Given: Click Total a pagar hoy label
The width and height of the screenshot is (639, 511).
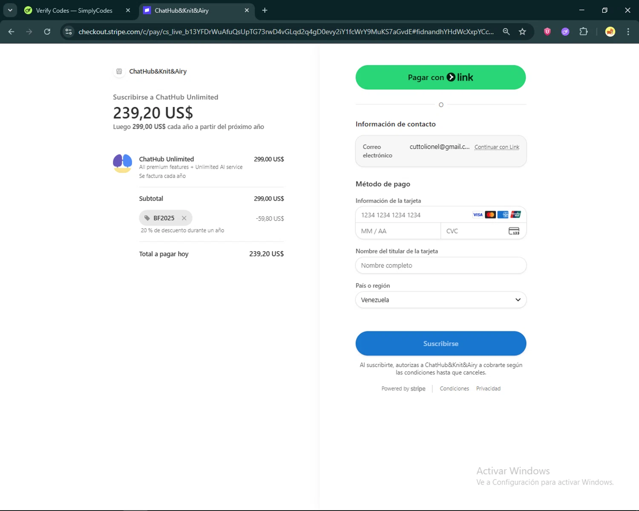Looking at the screenshot, I should tap(164, 254).
